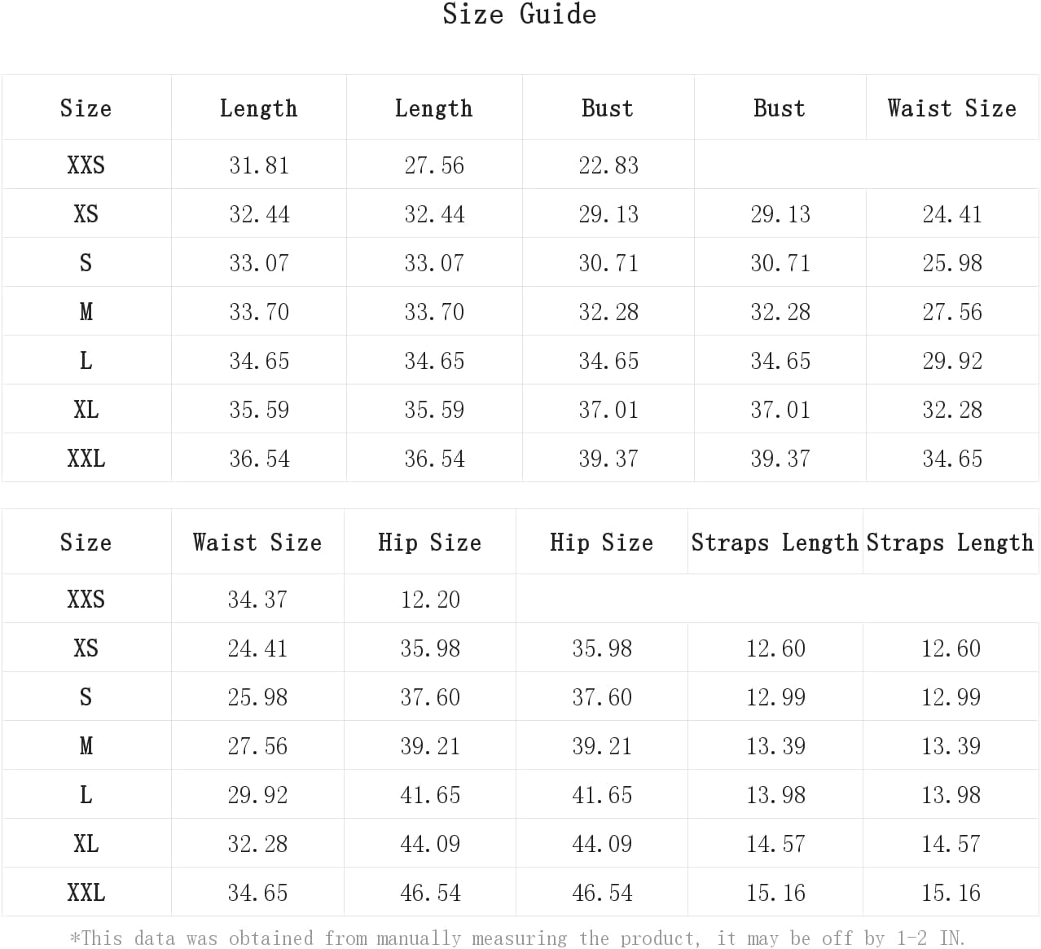Click the XS waist value 24.41 in top table

coord(952,214)
